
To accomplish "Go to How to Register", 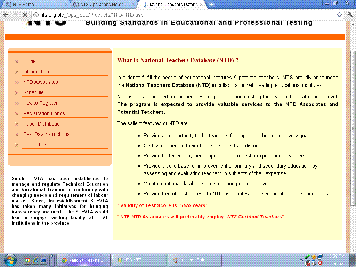I will [x=40, y=103].
